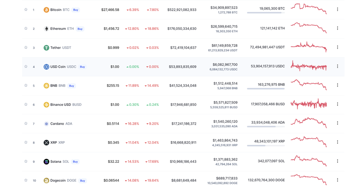Viewport: 350px width, 189px height.
Task: Click Tether volume $61,149,859,728
Action: pos(225,46)
